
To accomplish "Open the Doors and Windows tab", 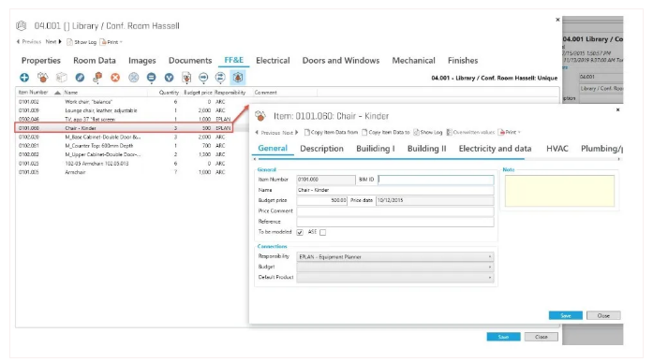I will [341, 61].
